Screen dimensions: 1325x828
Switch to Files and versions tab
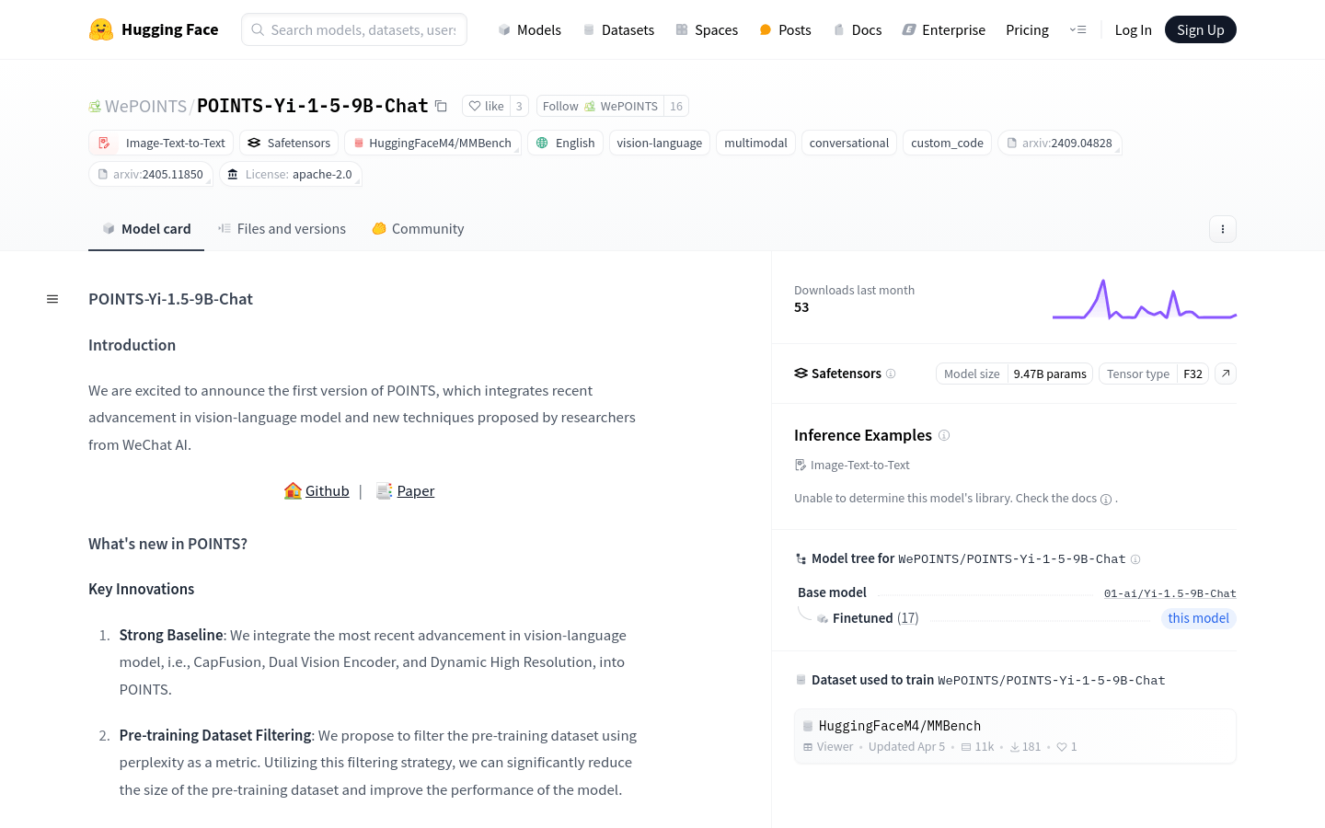282,229
